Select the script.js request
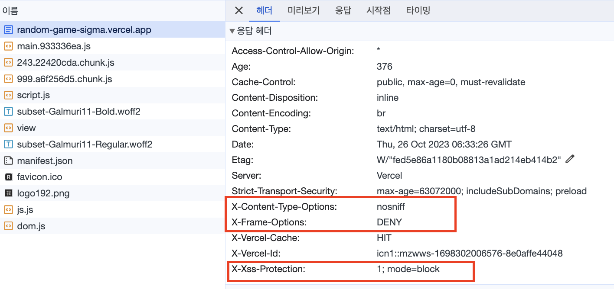Image resolution: width=614 pixels, height=289 pixels. point(33,95)
